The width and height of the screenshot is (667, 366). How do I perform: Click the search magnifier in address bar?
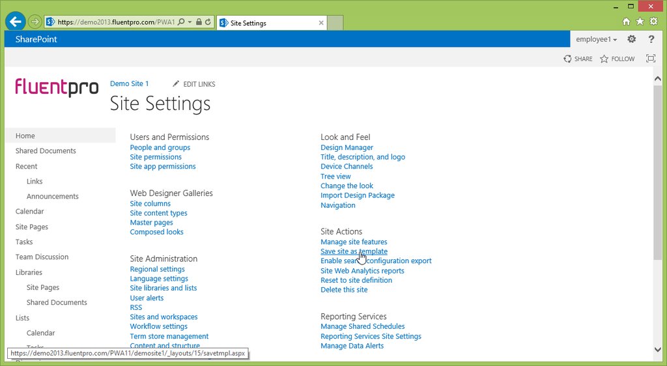(x=181, y=21)
